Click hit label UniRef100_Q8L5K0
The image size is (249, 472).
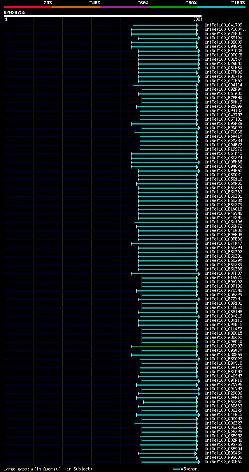point(223,60)
